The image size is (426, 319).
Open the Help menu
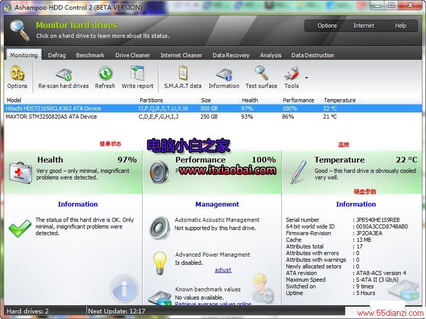point(400,26)
